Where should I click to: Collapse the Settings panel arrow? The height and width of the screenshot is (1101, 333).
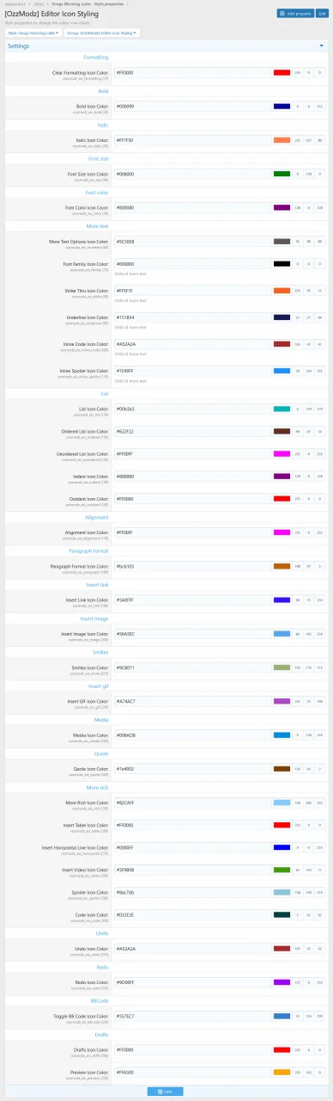pos(321,46)
